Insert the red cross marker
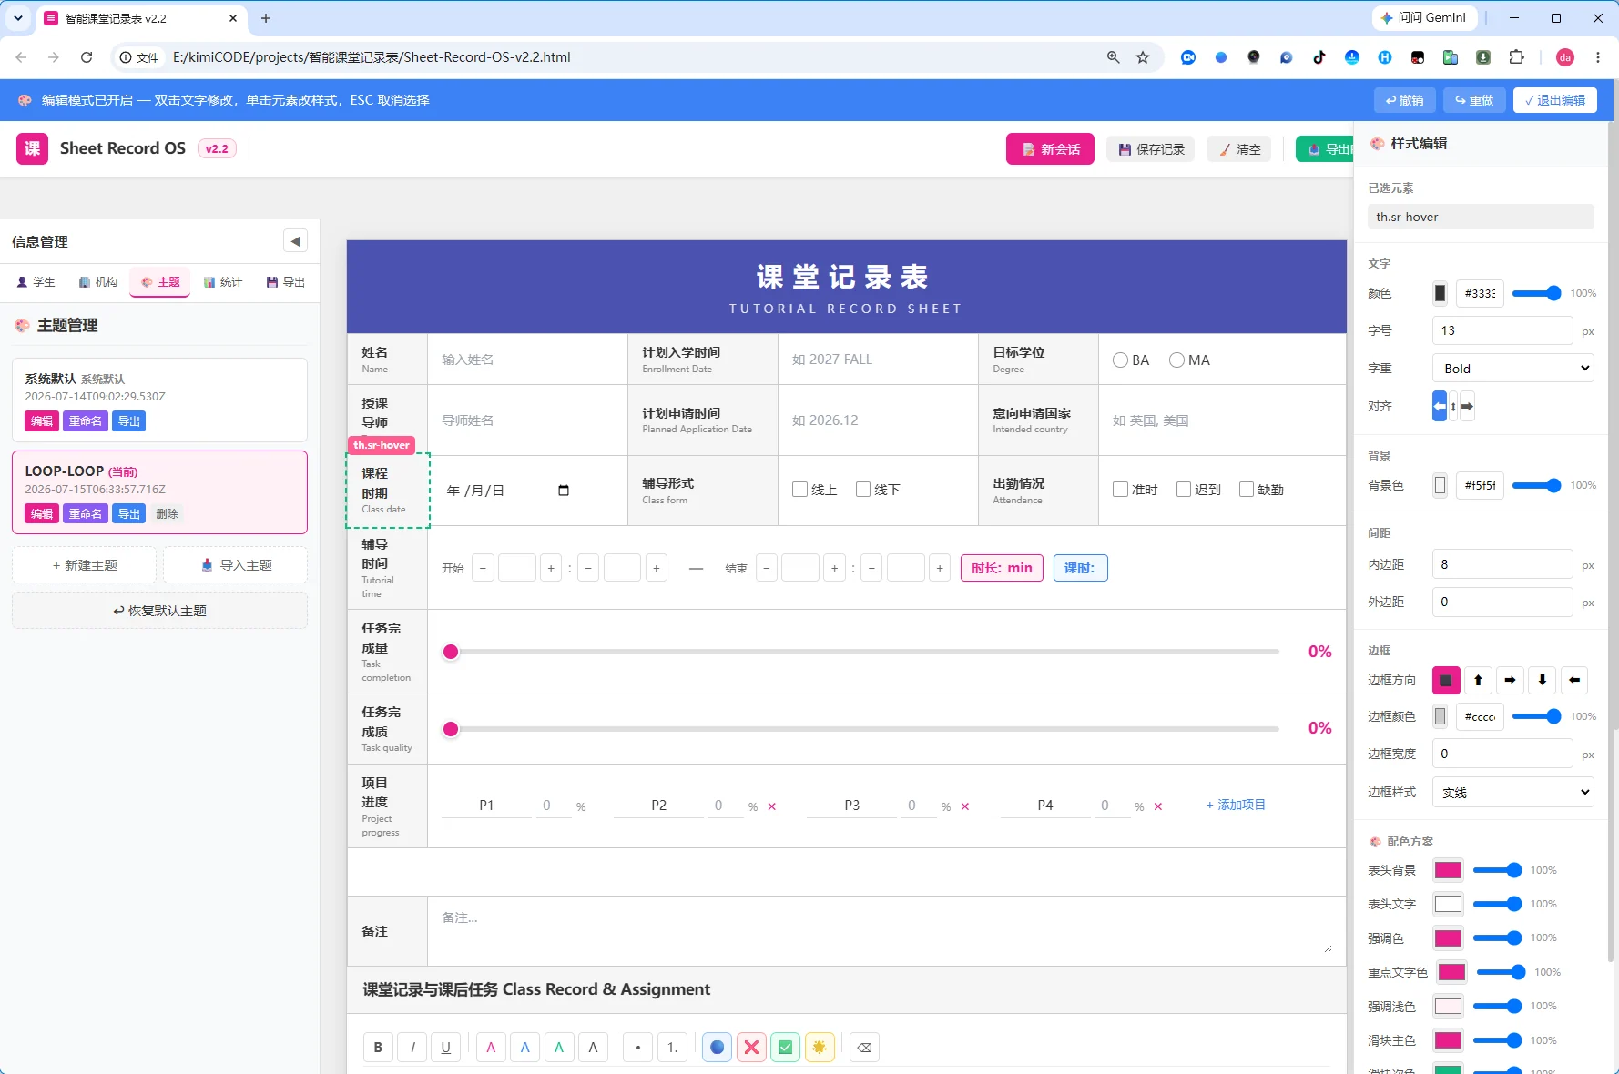Image resolution: width=1619 pixels, height=1074 pixels. 751,1048
